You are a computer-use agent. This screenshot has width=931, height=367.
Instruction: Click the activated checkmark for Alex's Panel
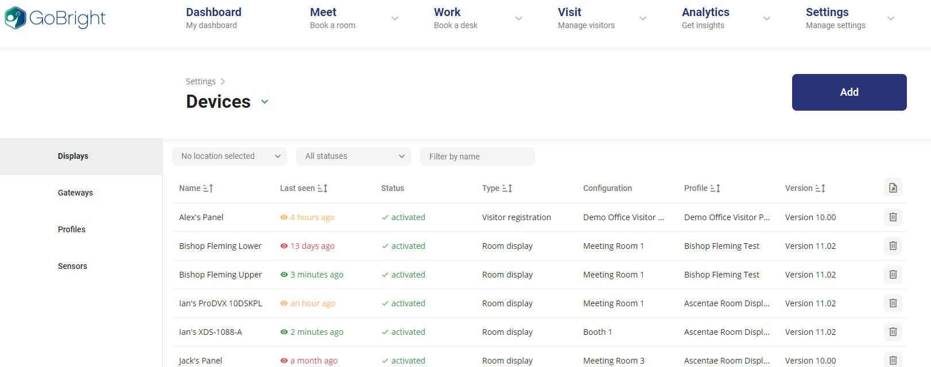385,217
